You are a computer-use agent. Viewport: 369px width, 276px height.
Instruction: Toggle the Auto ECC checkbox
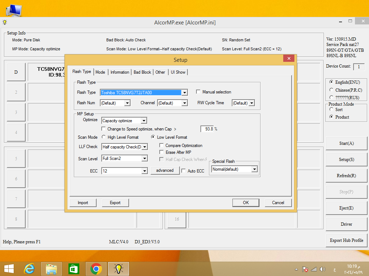coord(183,171)
